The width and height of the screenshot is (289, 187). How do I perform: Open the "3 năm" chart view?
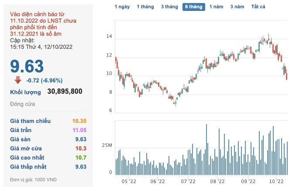coord(237,7)
